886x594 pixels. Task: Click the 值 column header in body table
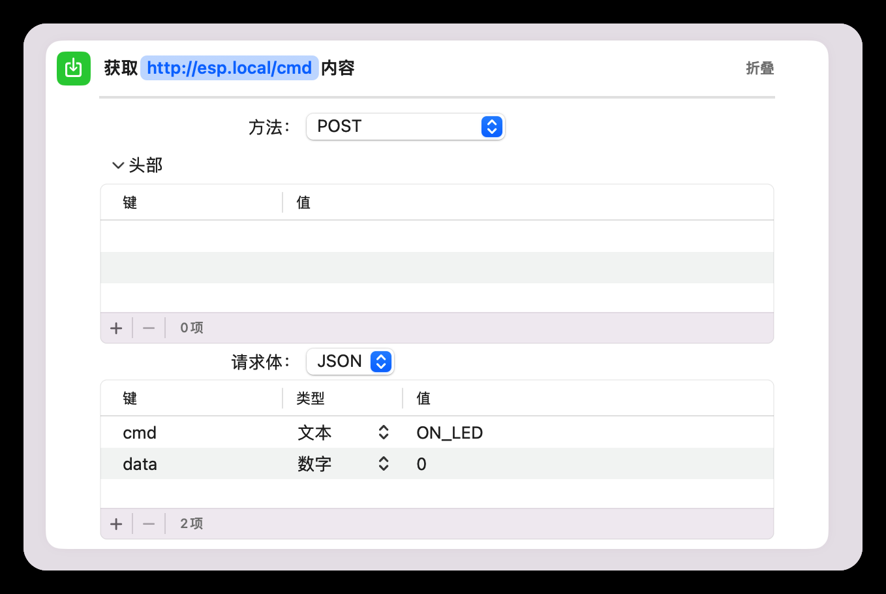423,398
